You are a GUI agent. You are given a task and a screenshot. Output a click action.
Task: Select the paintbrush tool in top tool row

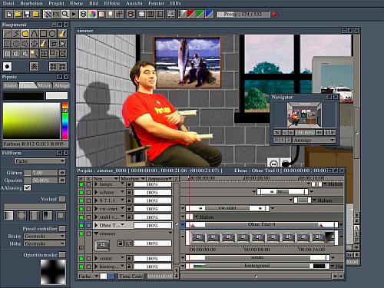pyautogui.click(x=62, y=33)
